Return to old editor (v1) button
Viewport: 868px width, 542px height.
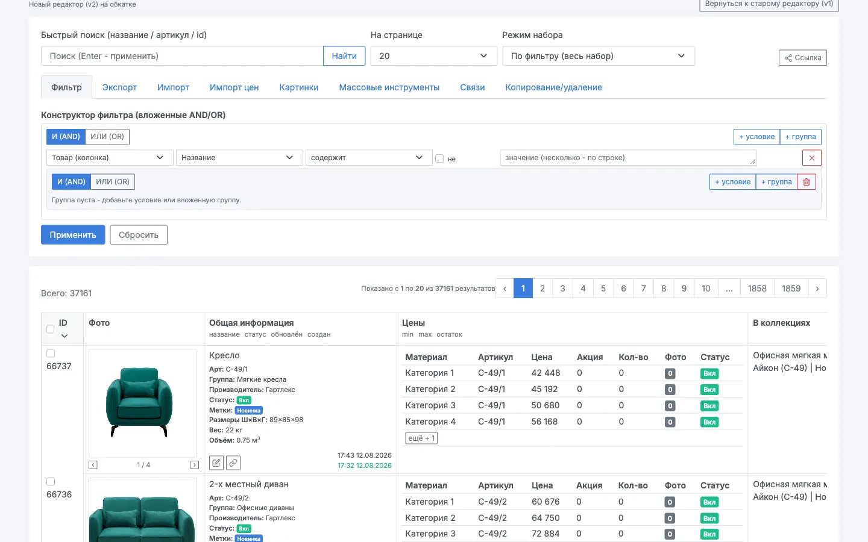(769, 4)
